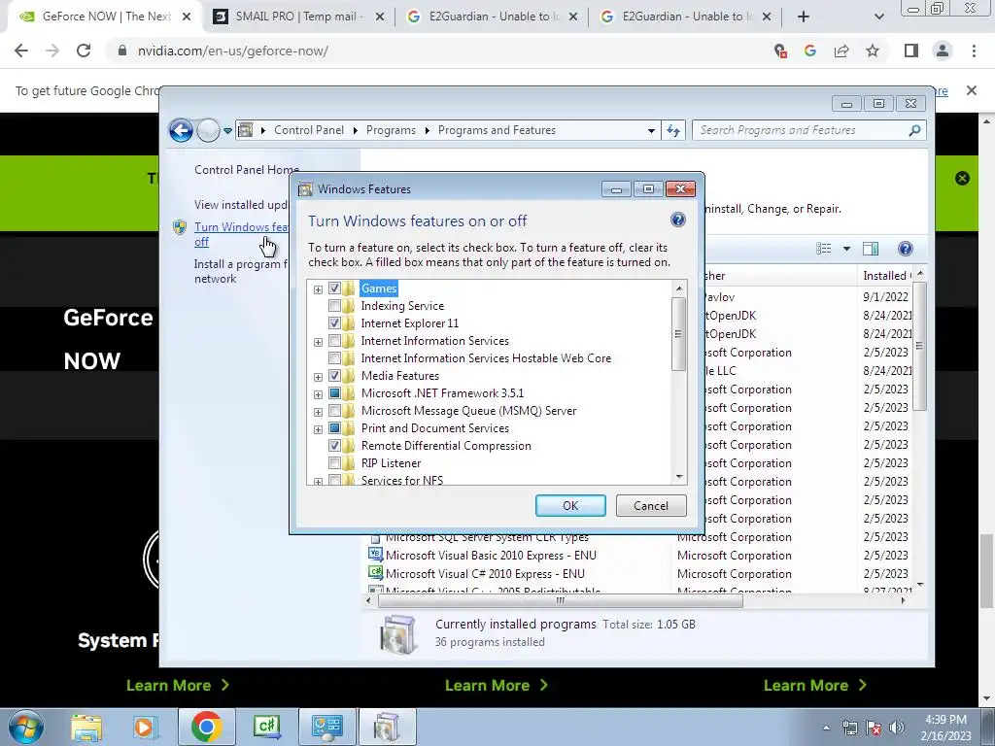Open Chrome profile avatar
The width and height of the screenshot is (995, 746).
tap(943, 51)
